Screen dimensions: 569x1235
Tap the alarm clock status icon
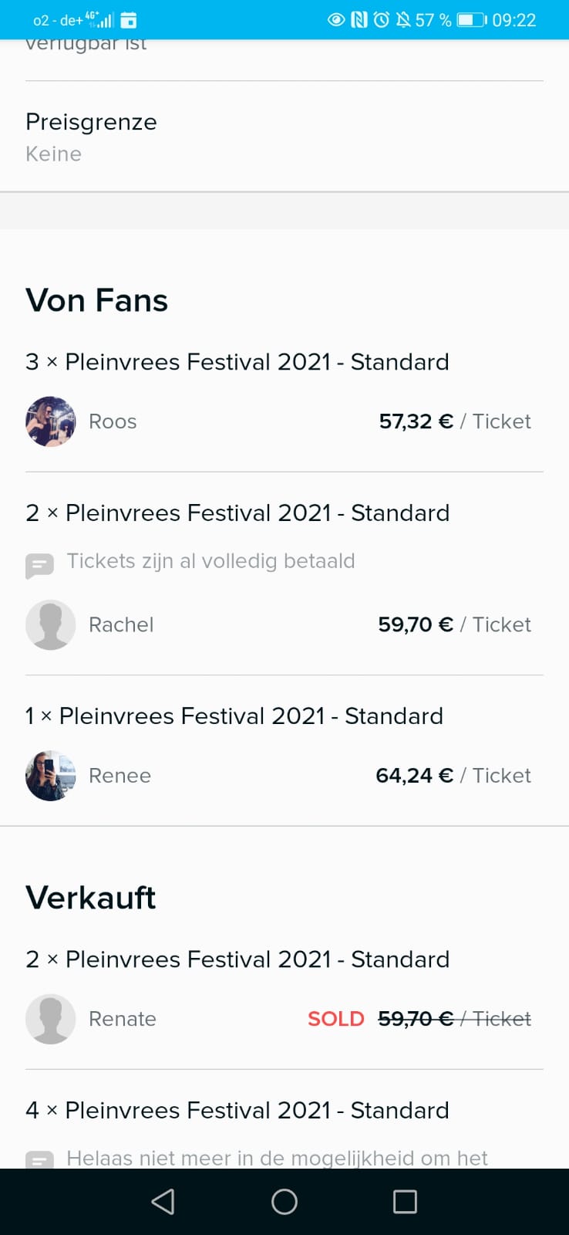click(382, 20)
